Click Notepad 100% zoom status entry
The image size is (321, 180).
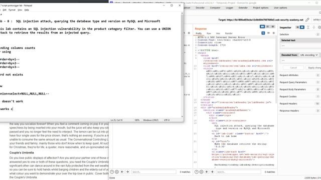[137, 120]
